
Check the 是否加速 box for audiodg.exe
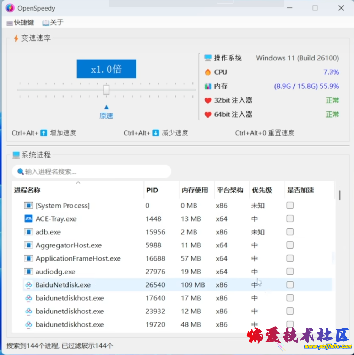coord(290,272)
